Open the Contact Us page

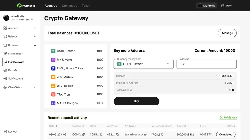[x=69, y=6]
